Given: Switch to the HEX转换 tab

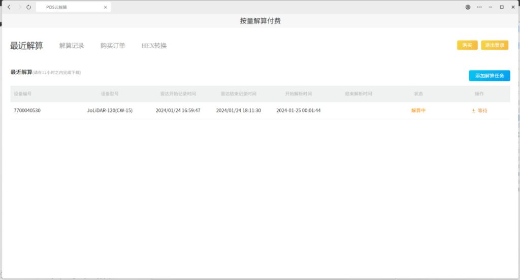Looking at the screenshot, I should 154,46.
